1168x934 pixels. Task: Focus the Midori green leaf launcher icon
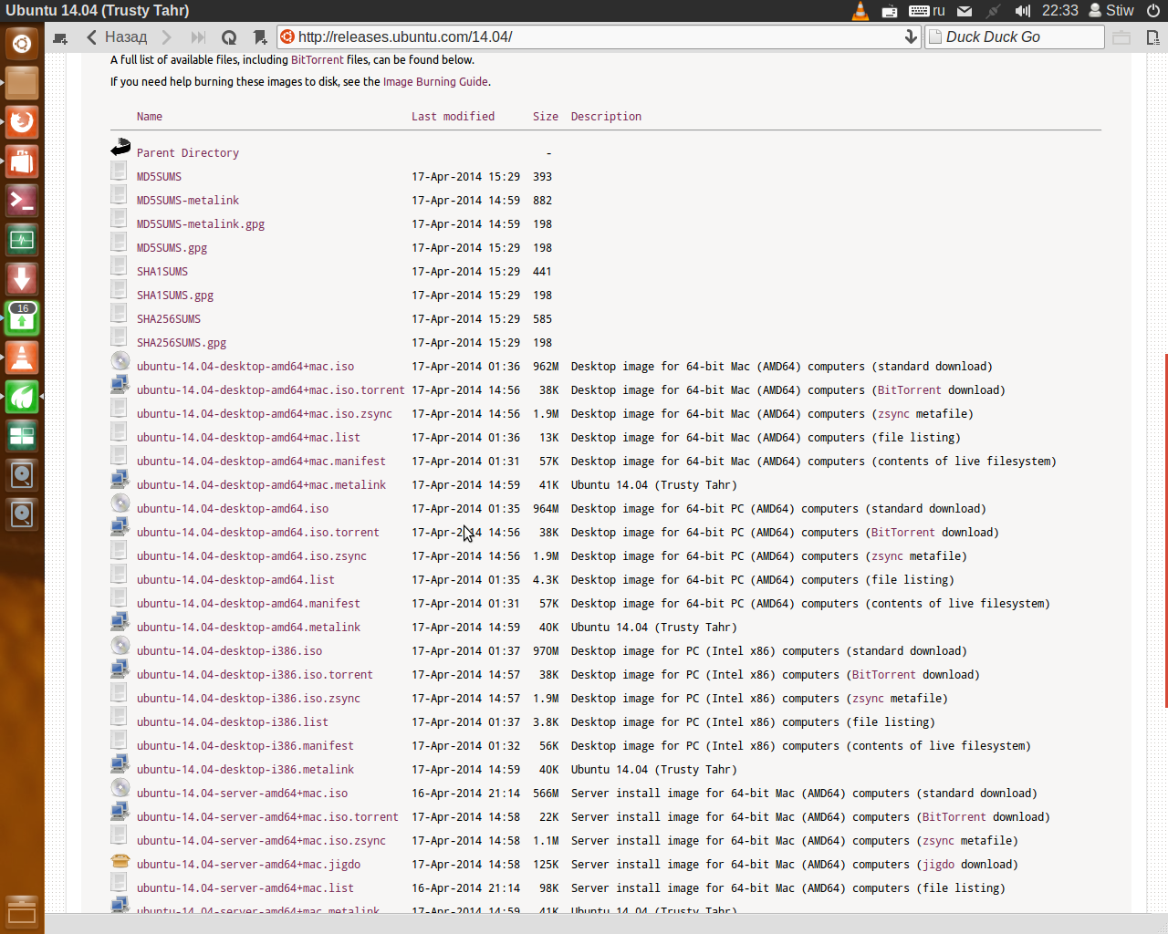pyautogui.click(x=22, y=397)
